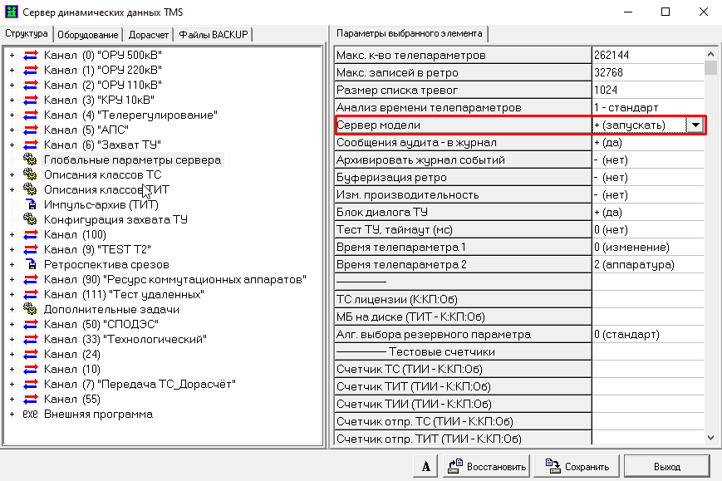Expand Канал (90) Ресурс коммутационных аппаратов
722x481 pixels.
[x=12, y=279]
